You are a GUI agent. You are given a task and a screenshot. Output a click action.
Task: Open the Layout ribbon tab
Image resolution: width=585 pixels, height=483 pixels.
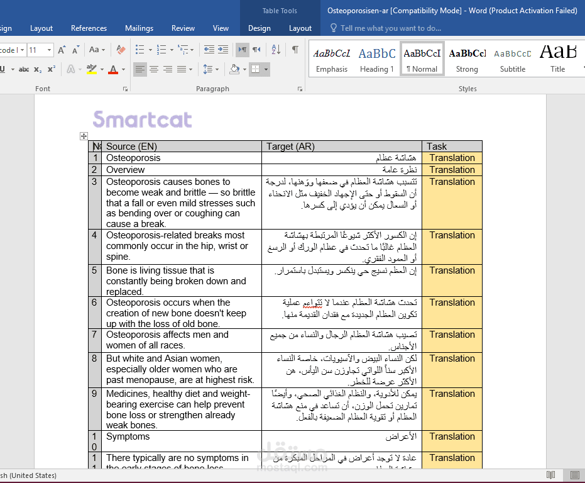pyautogui.click(x=41, y=28)
